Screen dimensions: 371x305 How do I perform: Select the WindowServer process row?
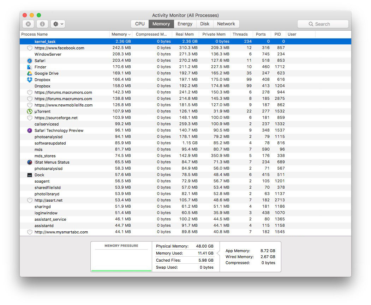[x=186, y=54]
